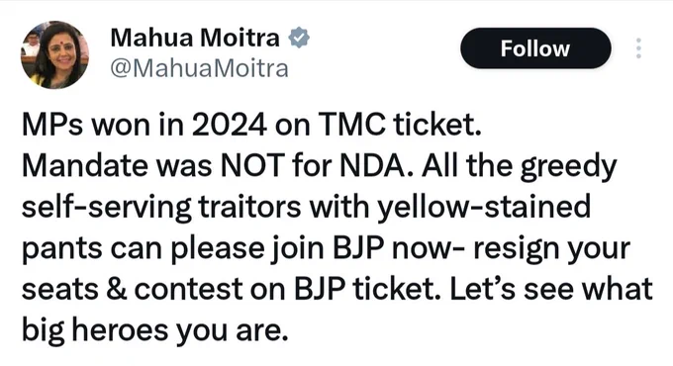Visit the @MahuaMoitra handle link

(x=199, y=68)
